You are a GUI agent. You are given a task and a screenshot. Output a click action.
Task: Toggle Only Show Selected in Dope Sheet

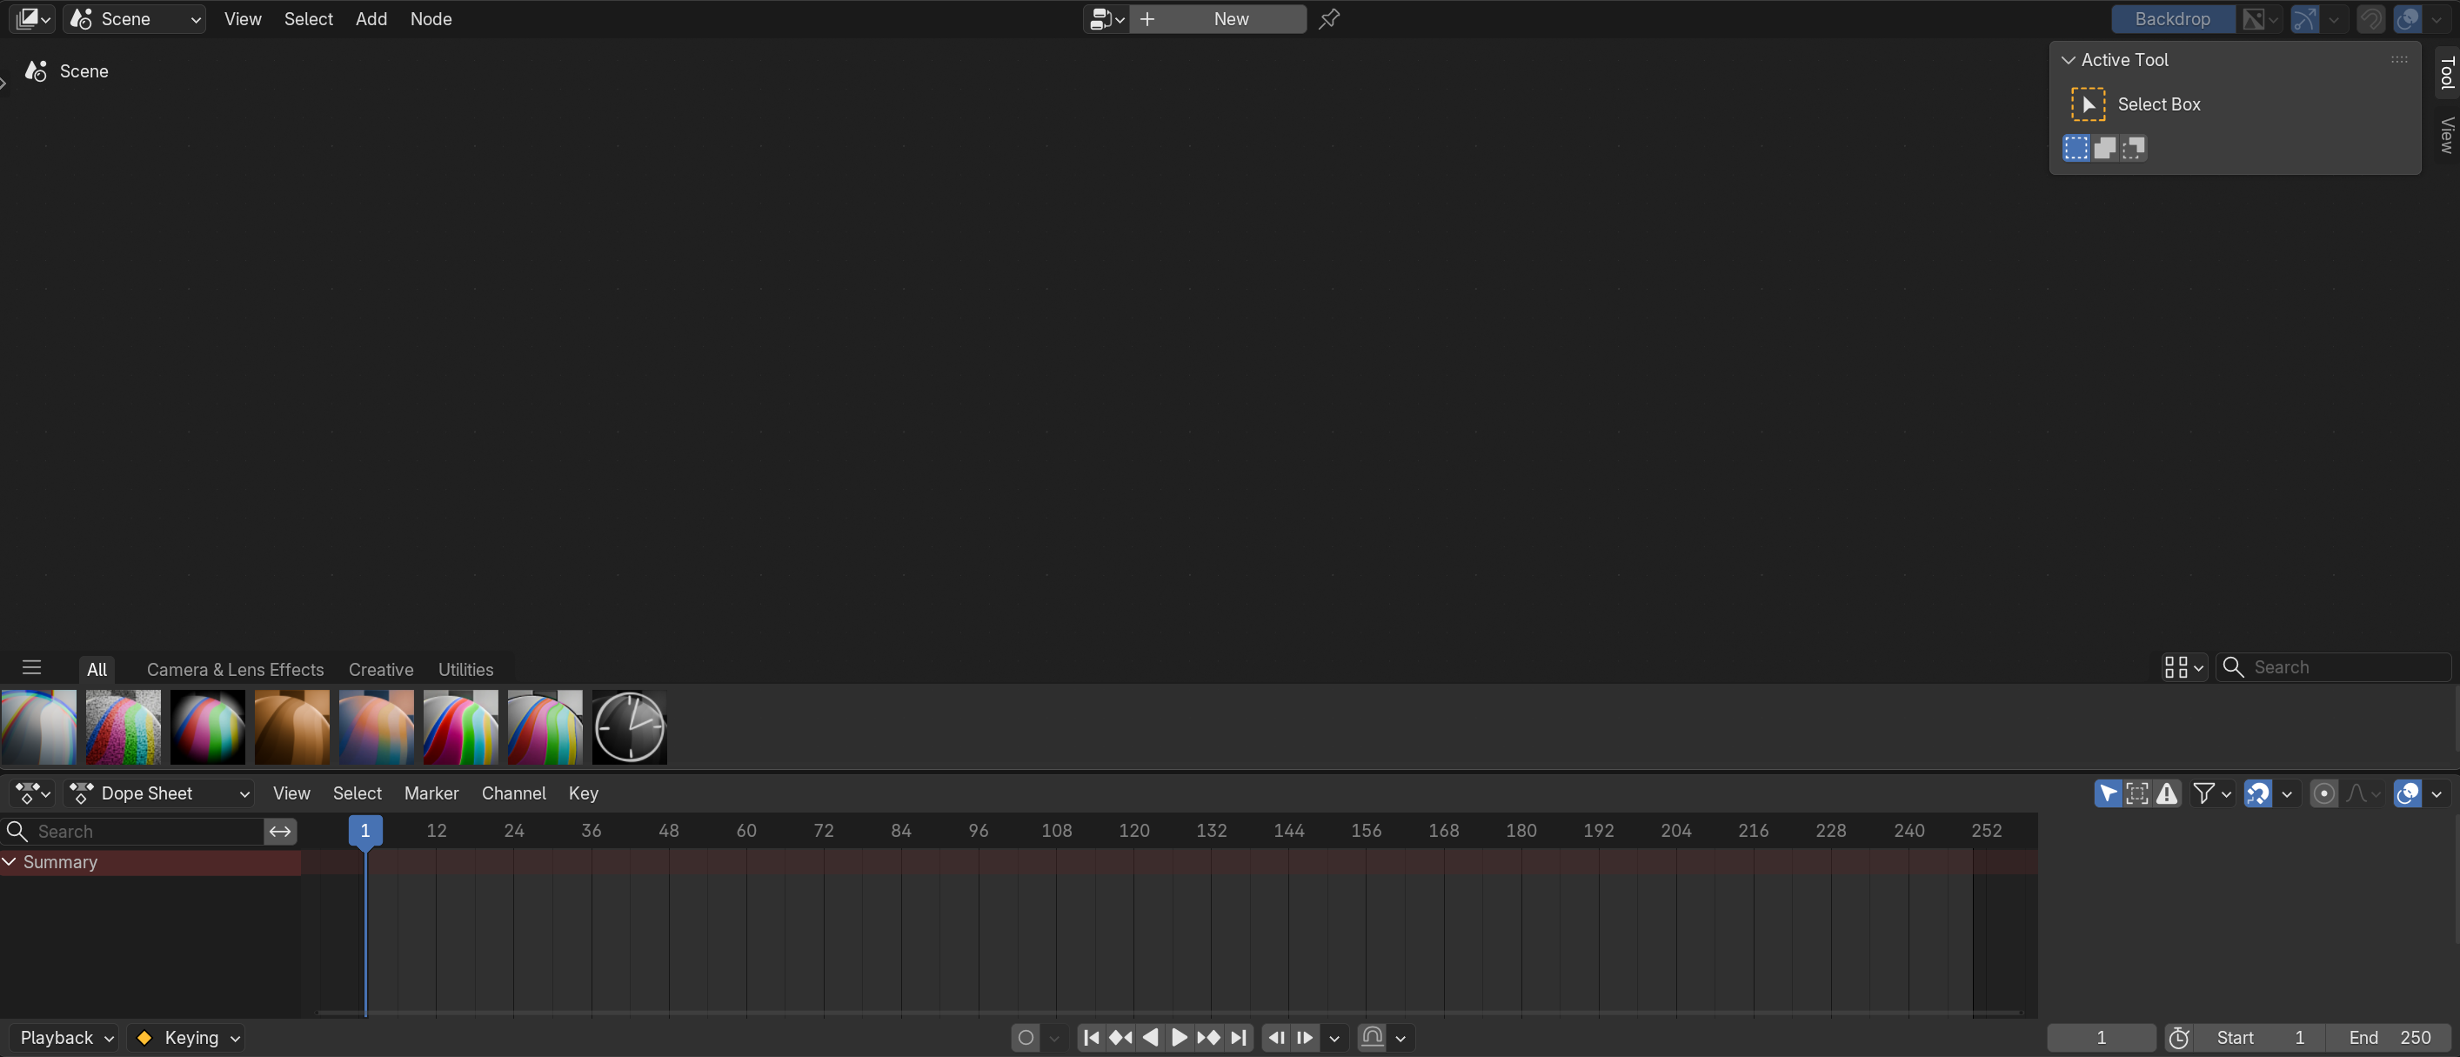[2108, 793]
